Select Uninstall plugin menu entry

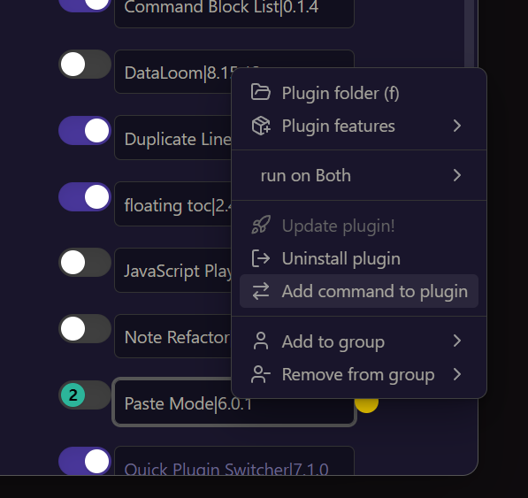coord(359,258)
